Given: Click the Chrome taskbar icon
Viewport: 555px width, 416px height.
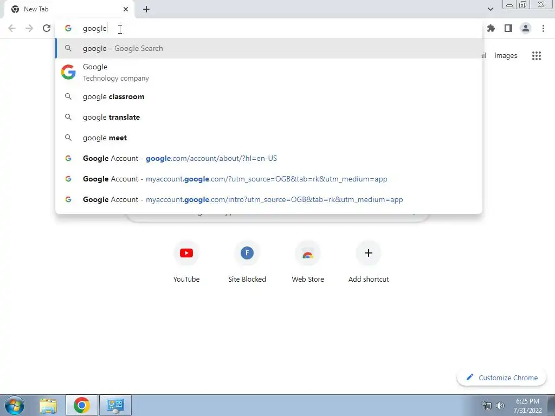Looking at the screenshot, I should coord(82,405).
